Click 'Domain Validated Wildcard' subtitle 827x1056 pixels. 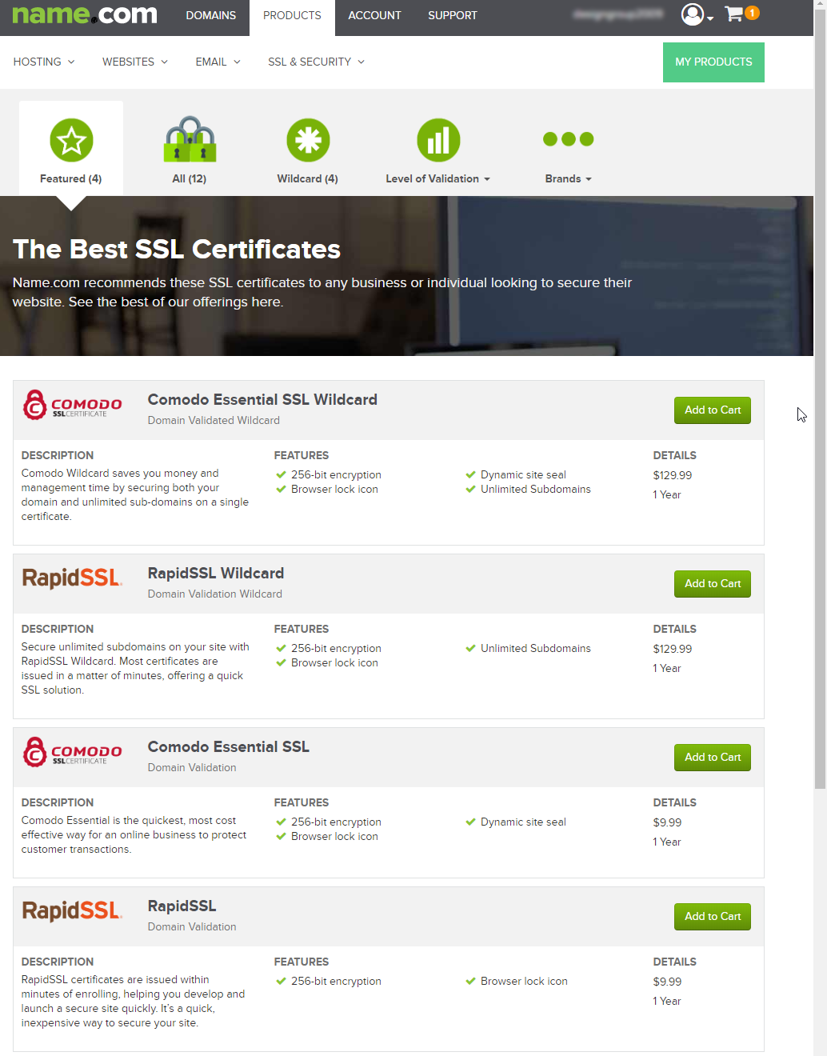tap(214, 420)
